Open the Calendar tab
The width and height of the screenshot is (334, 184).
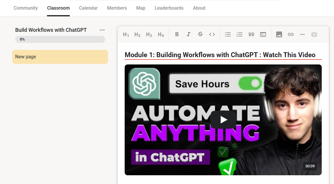tap(88, 8)
